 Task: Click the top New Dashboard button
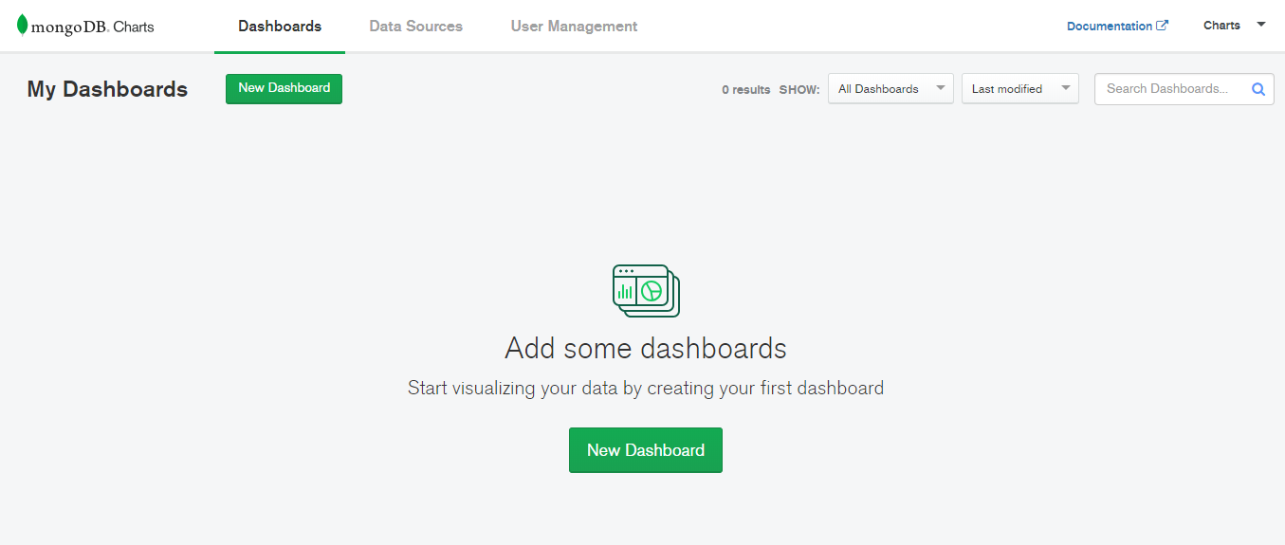point(284,88)
